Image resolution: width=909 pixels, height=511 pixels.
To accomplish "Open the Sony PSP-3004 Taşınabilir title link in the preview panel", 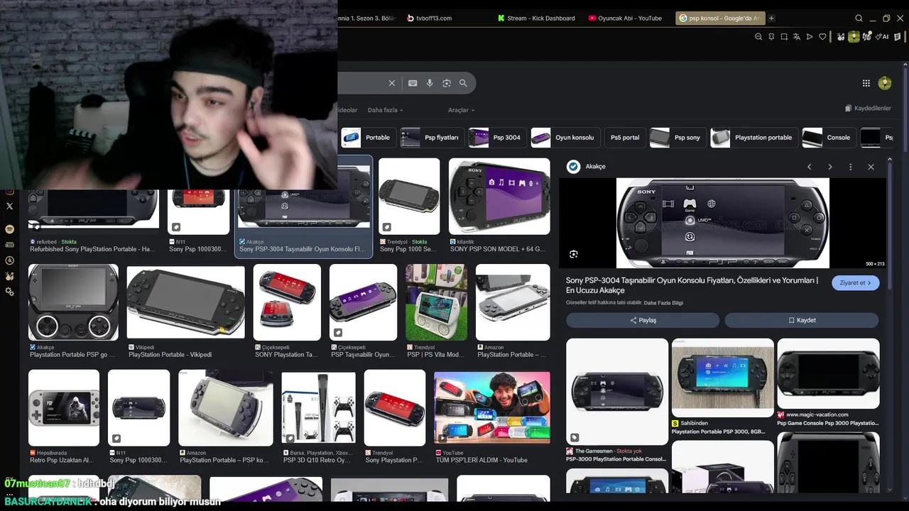I will point(692,285).
